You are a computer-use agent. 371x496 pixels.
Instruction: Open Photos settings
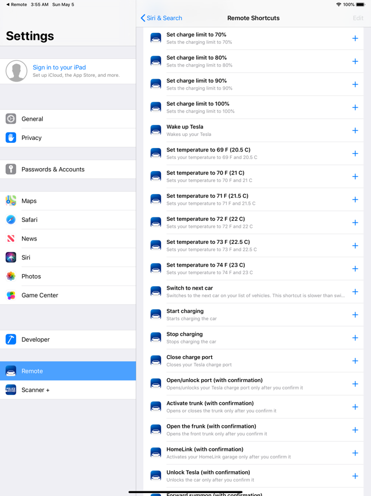tap(68, 276)
